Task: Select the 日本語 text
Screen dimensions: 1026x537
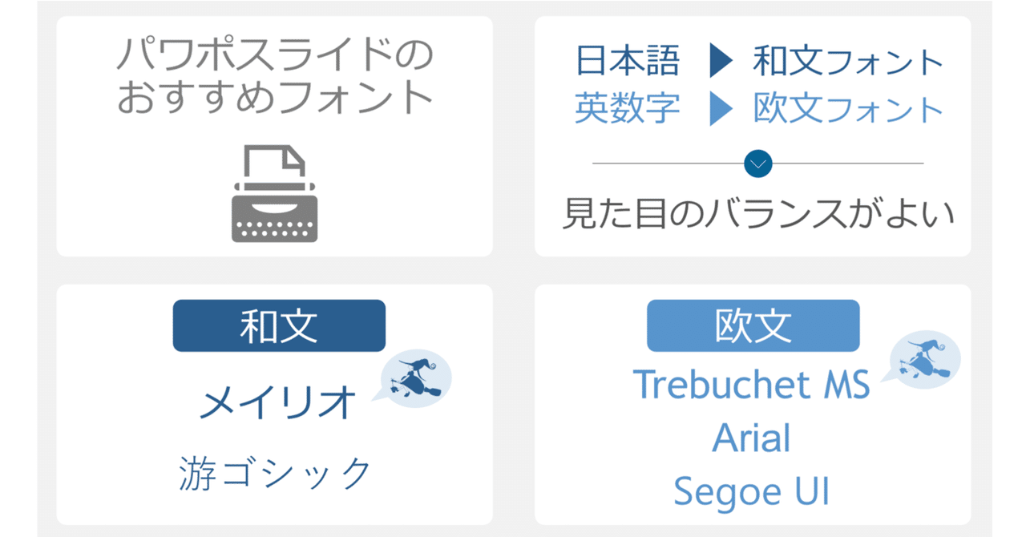Action: (628, 62)
